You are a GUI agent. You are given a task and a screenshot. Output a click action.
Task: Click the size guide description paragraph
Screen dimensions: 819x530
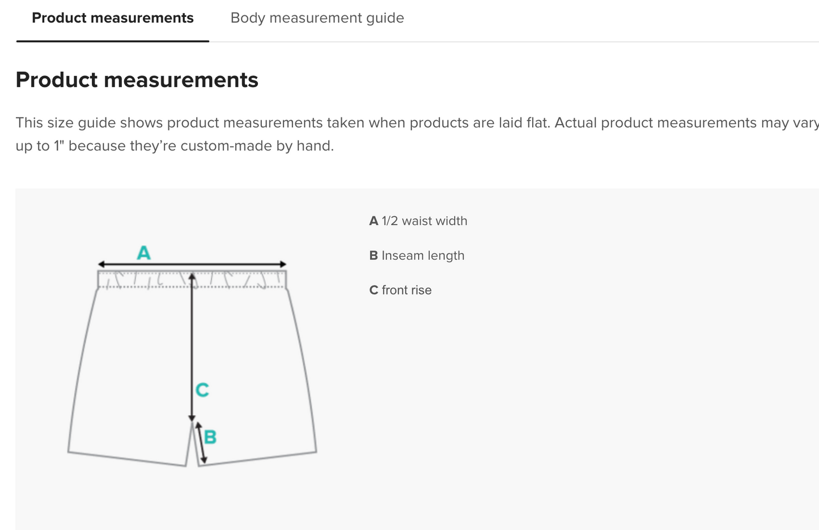[x=417, y=134]
